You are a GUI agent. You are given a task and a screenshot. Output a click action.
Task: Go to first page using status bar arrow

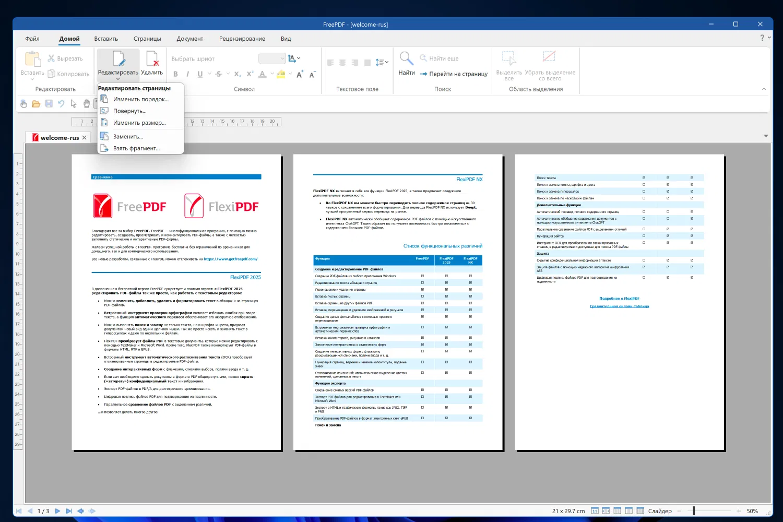pyautogui.click(x=19, y=511)
